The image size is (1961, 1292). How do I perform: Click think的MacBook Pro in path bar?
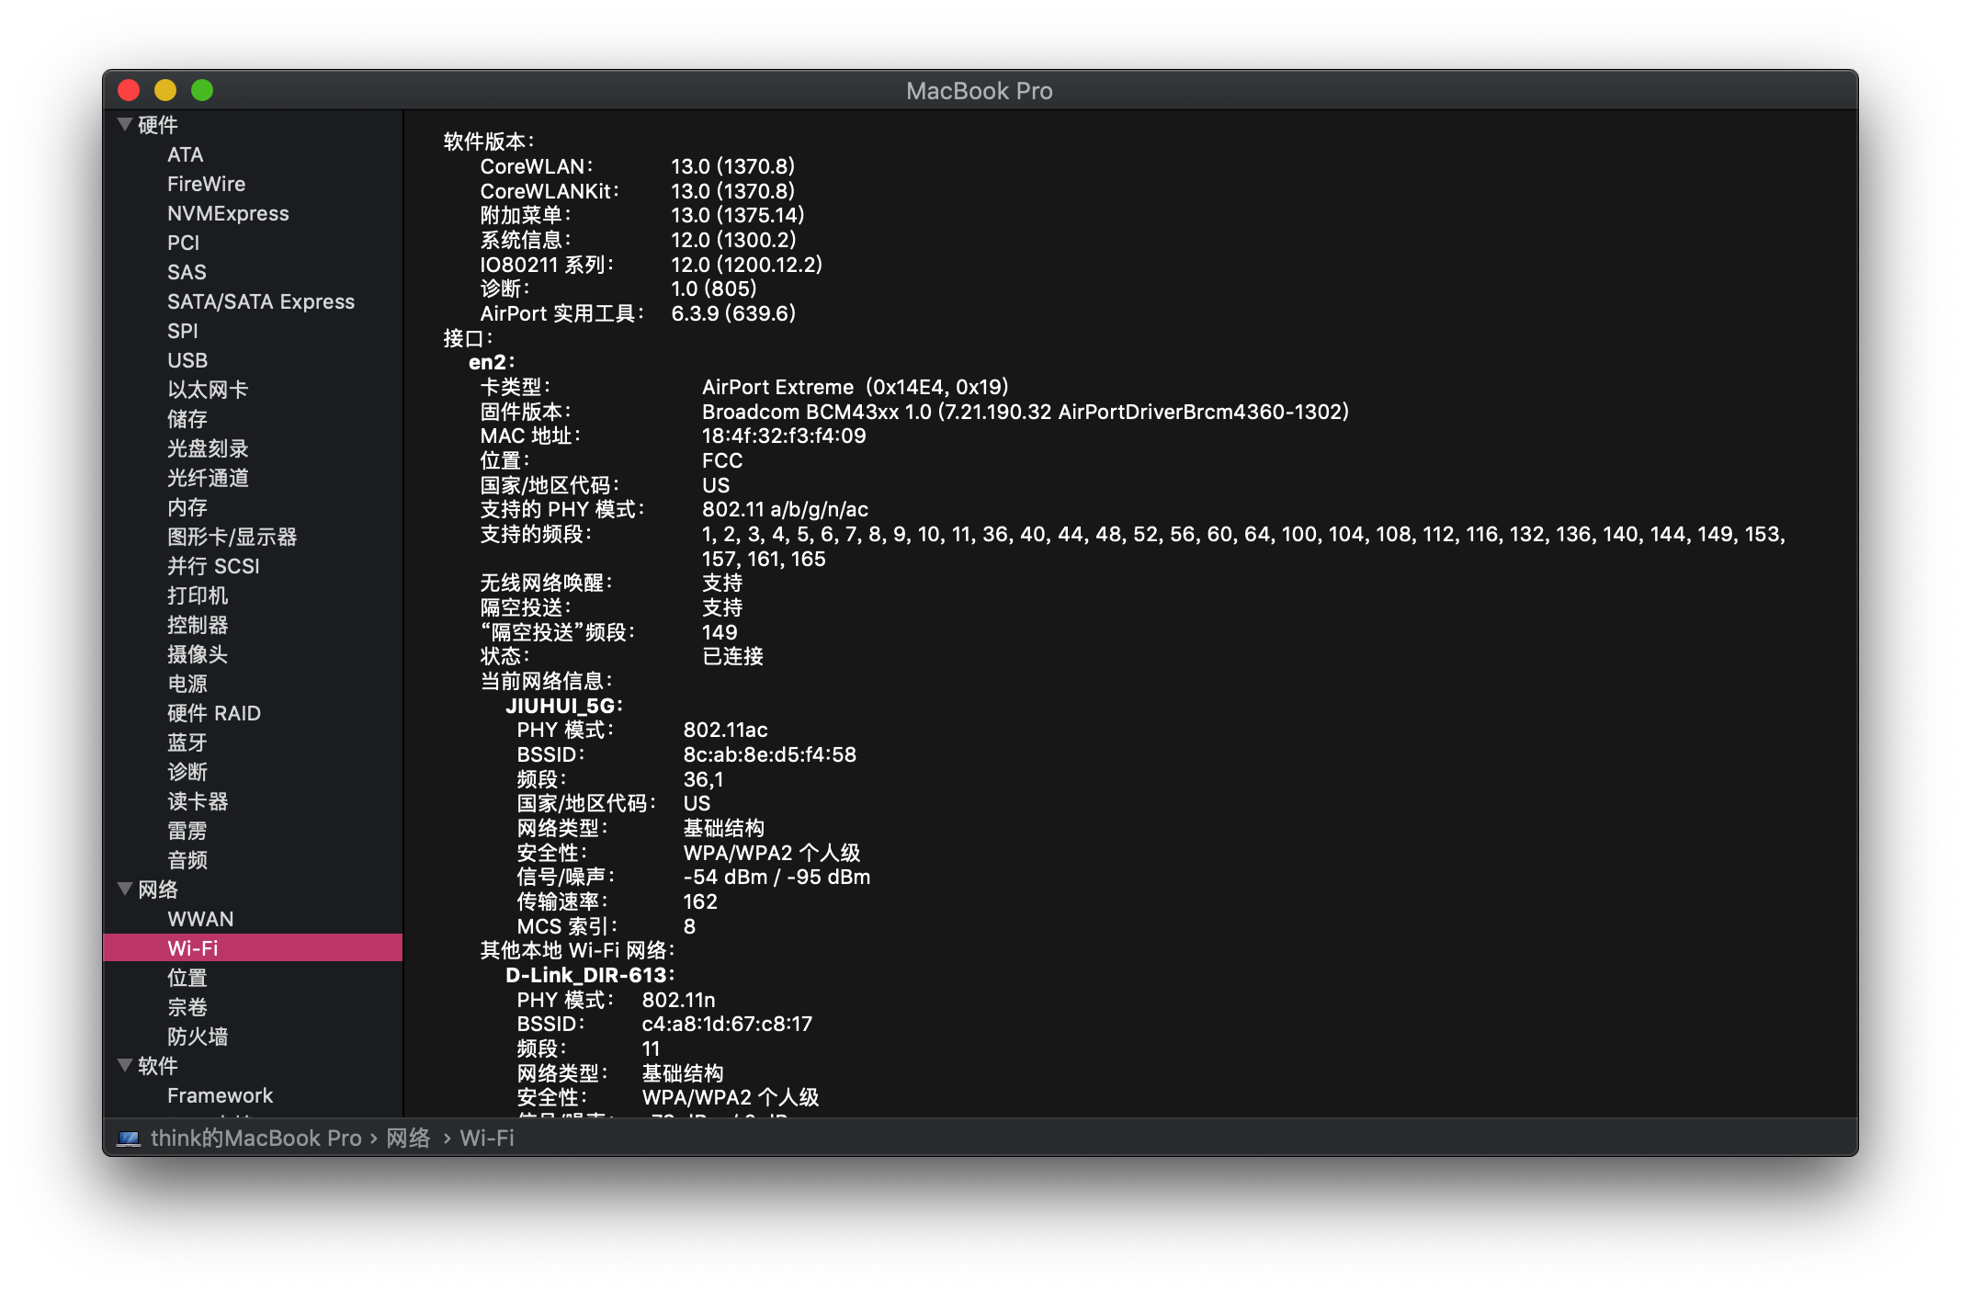[255, 1139]
